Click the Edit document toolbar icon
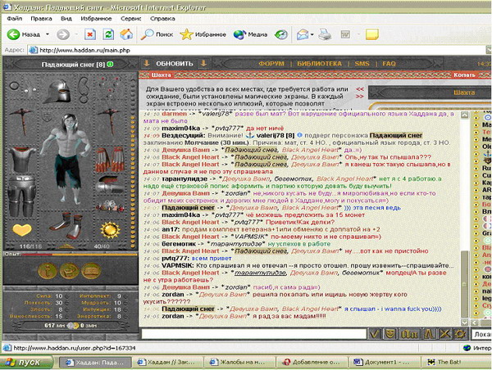492x370 pixels. click(x=345, y=34)
